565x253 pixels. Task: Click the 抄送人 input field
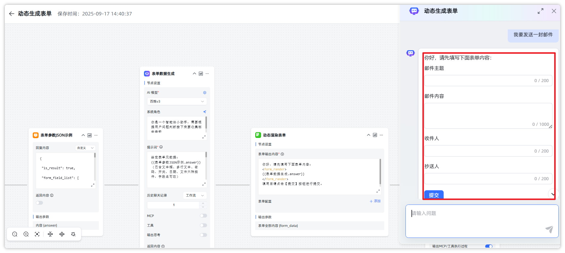click(488, 179)
